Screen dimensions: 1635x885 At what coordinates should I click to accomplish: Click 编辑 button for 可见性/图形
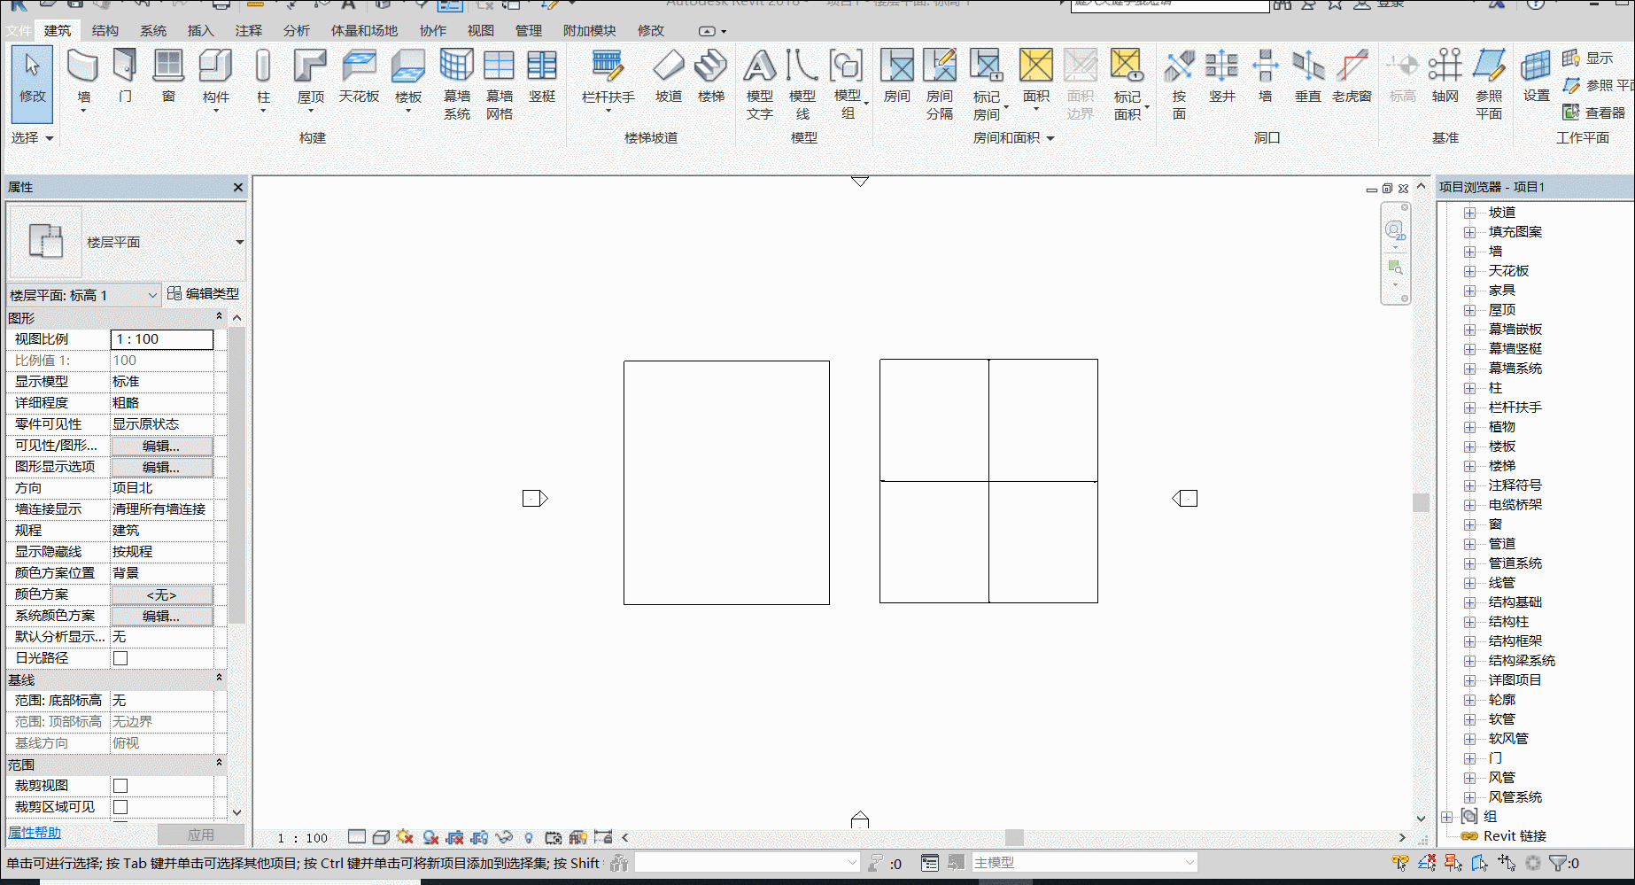pyautogui.click(x=161, y=446)
